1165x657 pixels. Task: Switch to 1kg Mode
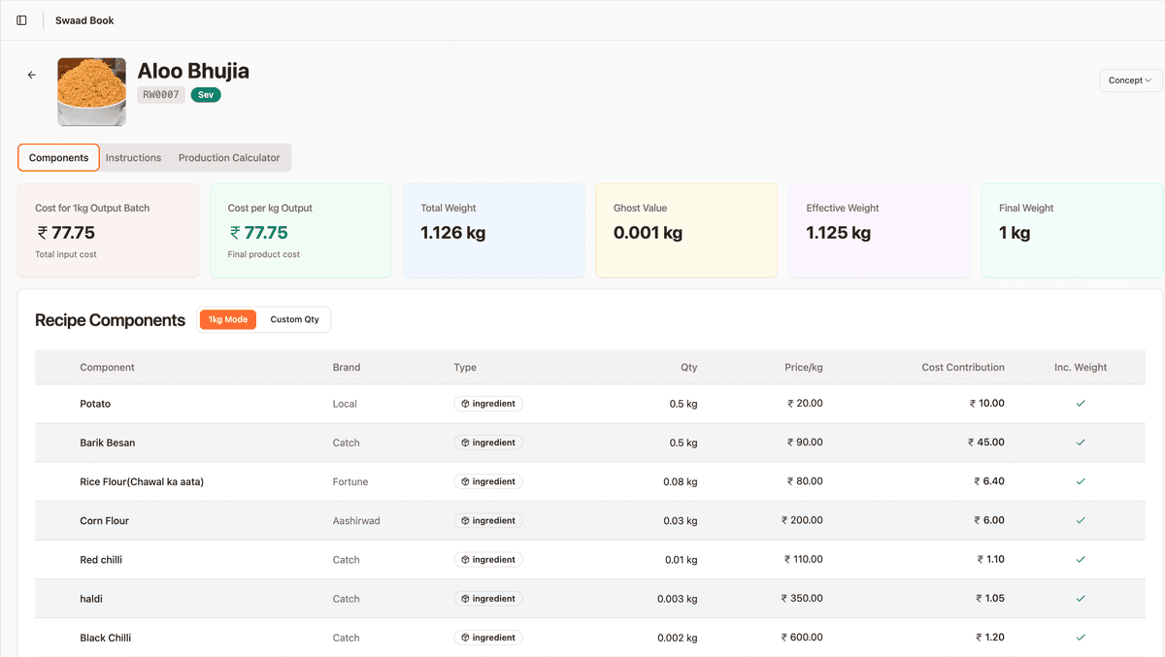click(228, 319)
